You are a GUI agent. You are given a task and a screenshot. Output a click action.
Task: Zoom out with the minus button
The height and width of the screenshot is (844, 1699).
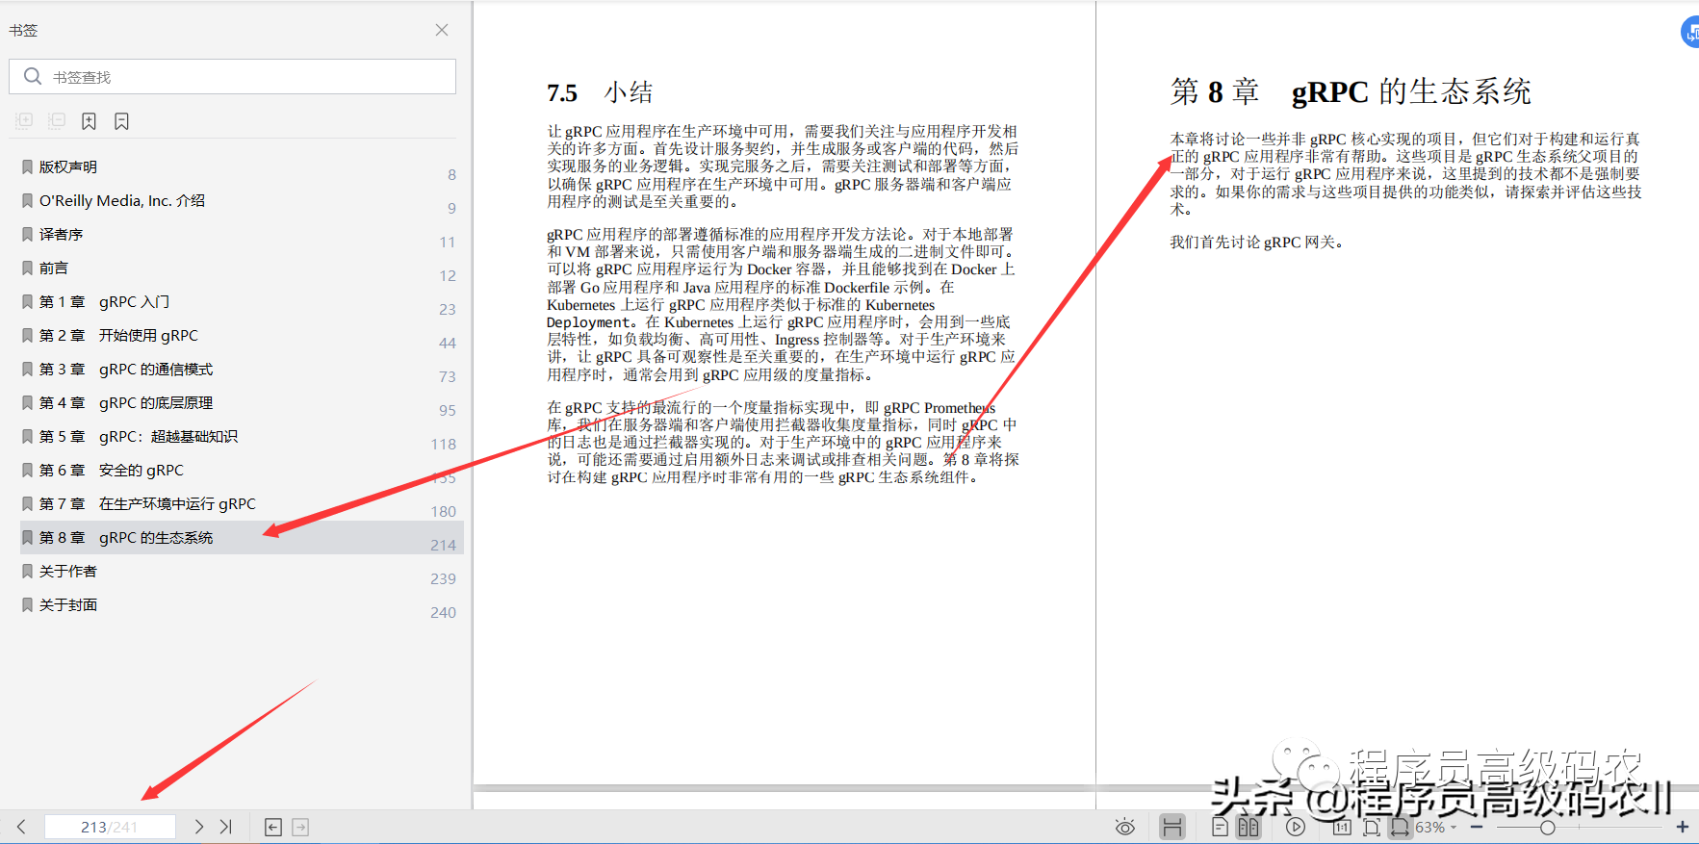coord(1477,828)
